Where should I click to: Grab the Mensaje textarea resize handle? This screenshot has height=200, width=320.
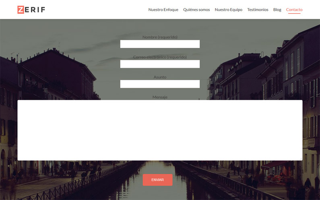[301, 159]
